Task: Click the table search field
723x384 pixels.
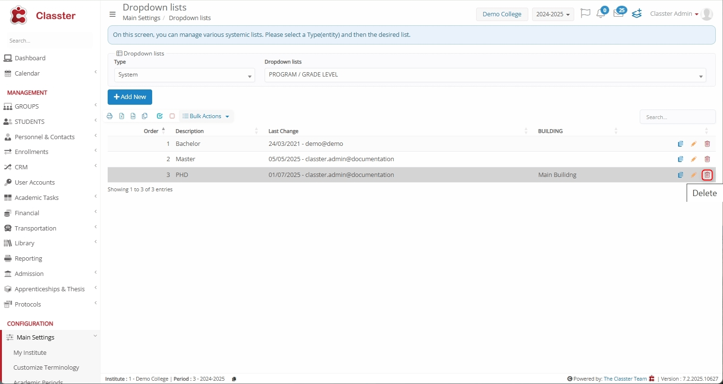Action: (677, 117)
